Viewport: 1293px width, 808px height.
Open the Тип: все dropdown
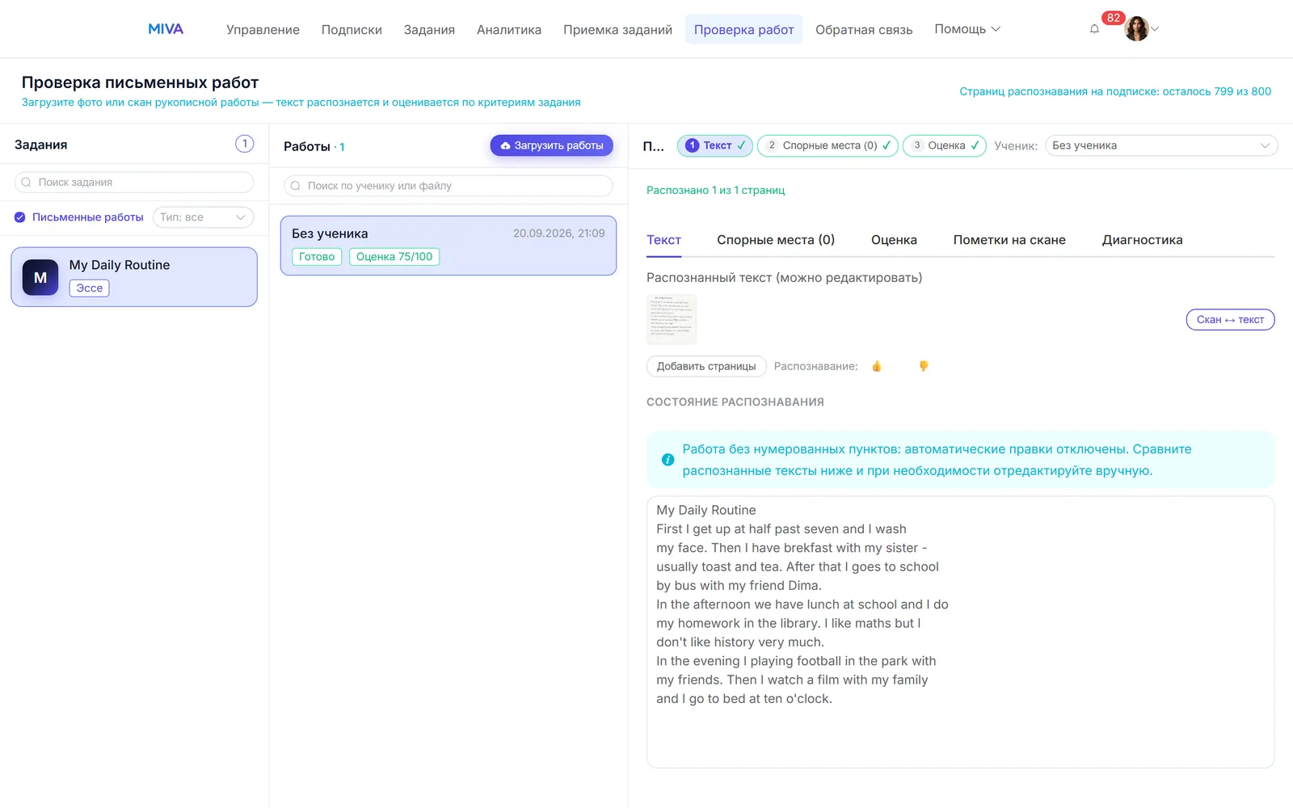pos(203,217)
